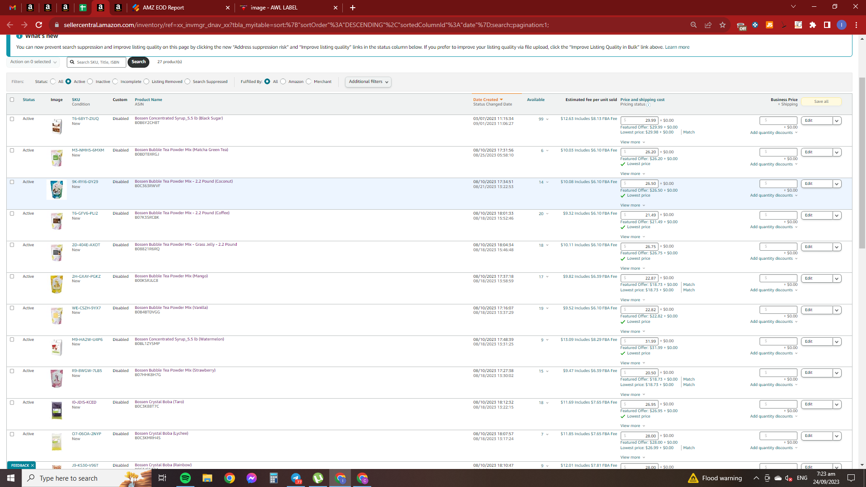
Task: Open the Chrome profile avatar
Action: pyautogui.click(x=842, y=25)
